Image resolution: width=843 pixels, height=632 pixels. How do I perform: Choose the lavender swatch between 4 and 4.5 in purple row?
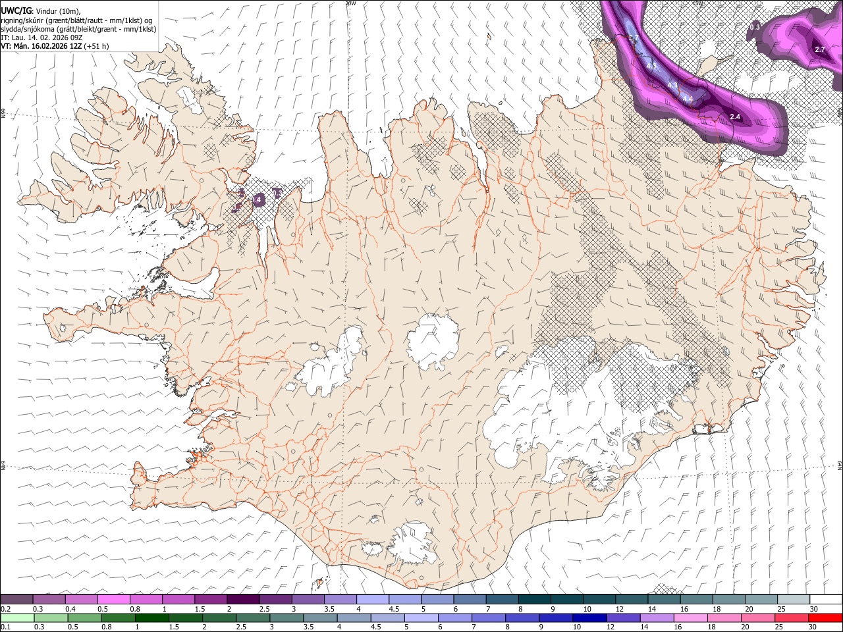coord(373,599)
